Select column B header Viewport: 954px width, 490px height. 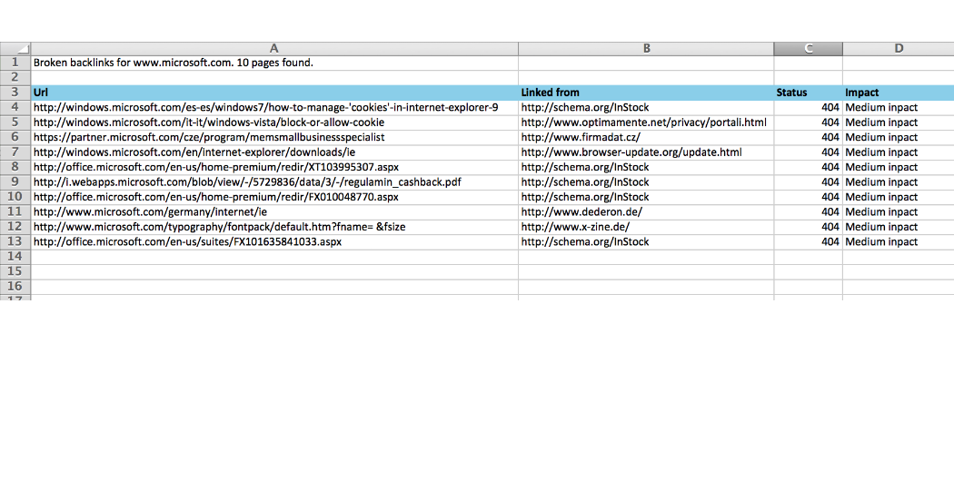point(646,49)
